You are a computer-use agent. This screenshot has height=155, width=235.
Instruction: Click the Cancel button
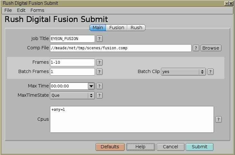171,147
